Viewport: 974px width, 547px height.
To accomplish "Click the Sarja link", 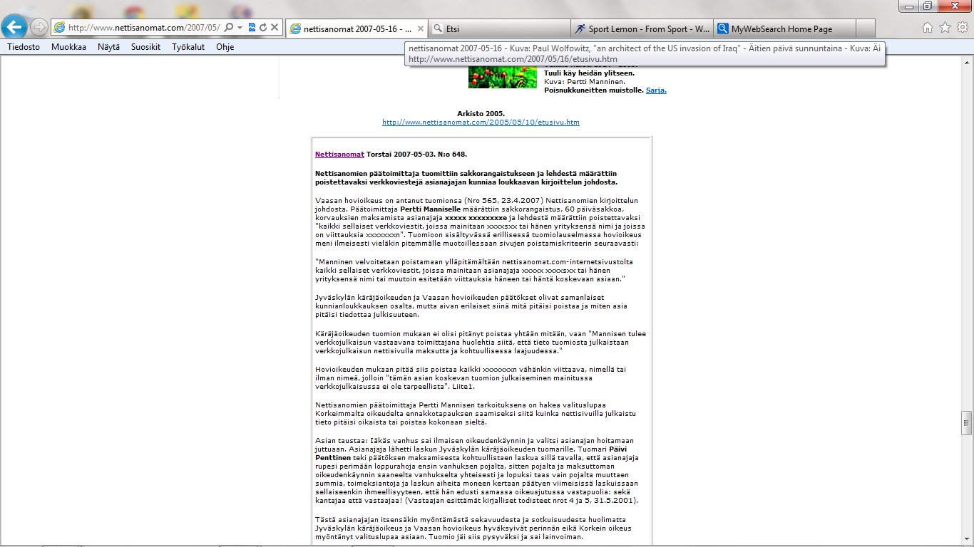I will [x=656, y=90].
